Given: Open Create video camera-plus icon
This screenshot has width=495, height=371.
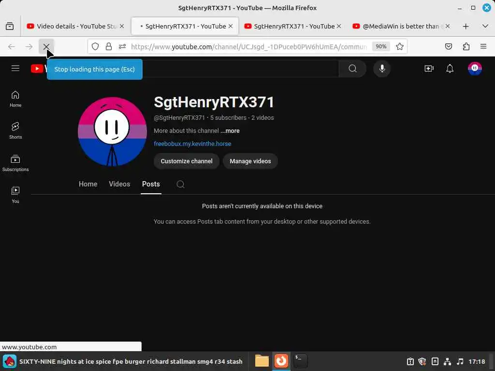Looking at the screenshot, I should click(x=429, y=69).
